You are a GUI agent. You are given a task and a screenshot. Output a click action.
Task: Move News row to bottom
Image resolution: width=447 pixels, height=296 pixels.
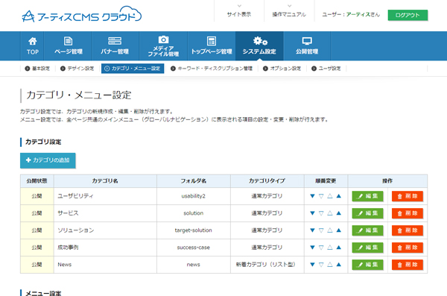tap(312, 265)
